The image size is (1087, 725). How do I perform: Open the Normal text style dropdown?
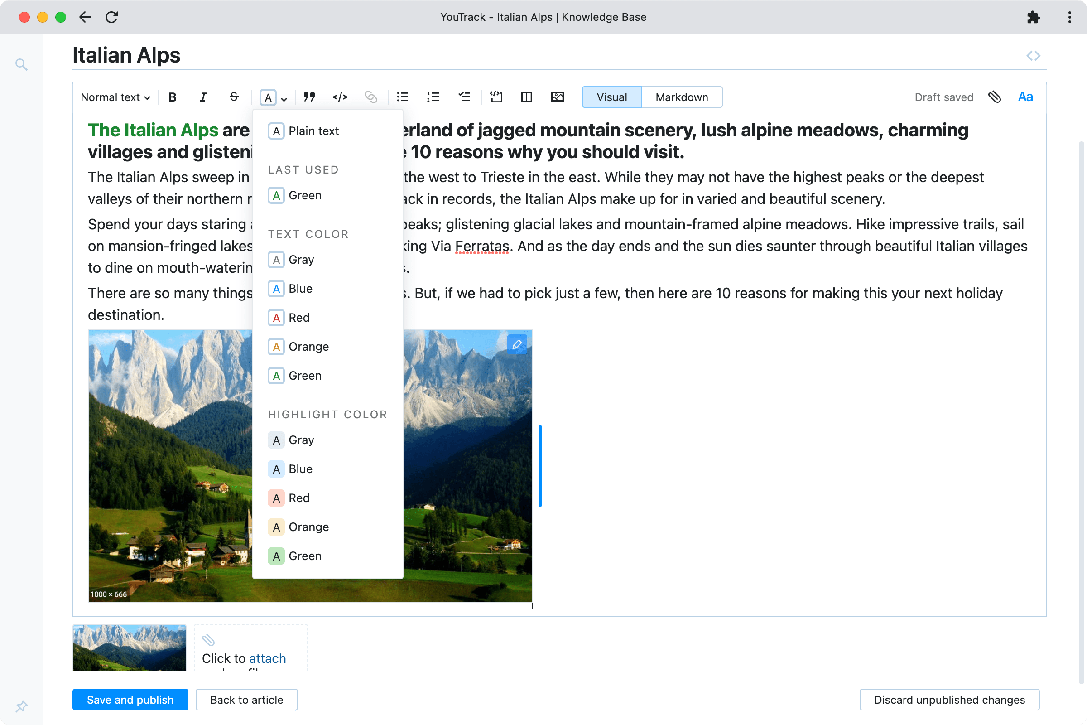point(114,97)
